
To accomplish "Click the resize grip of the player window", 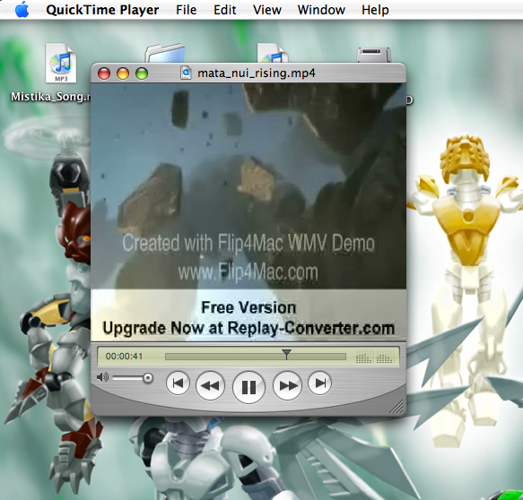I will pos(397,407).
